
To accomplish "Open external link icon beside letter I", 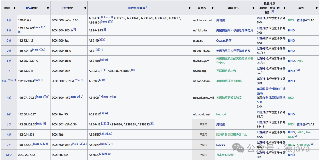I will click(9, 114).
